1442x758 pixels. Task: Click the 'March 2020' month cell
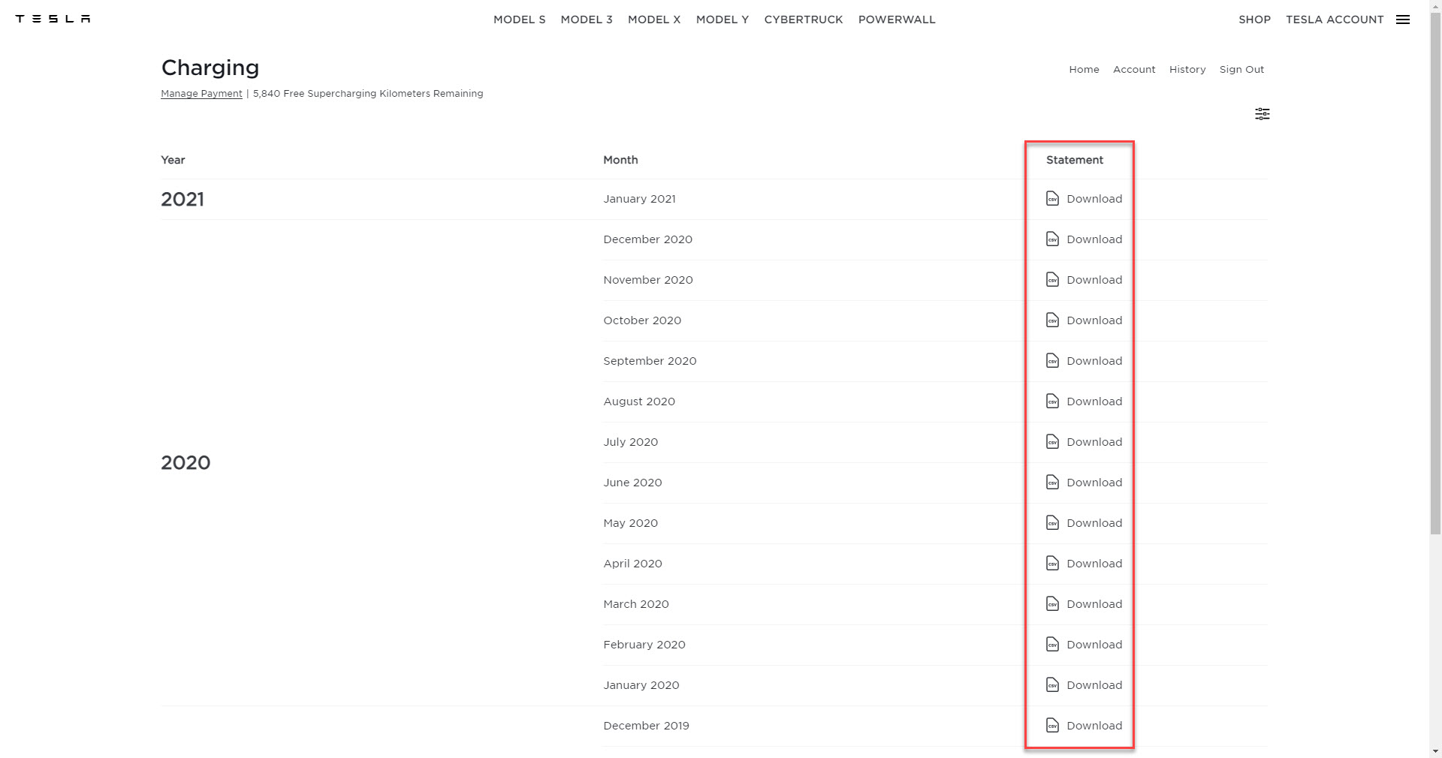(636, 604)
